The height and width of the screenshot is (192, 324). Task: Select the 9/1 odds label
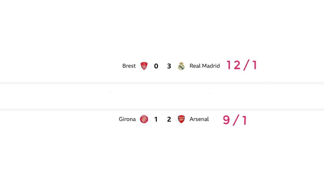[x=235, y=120]
